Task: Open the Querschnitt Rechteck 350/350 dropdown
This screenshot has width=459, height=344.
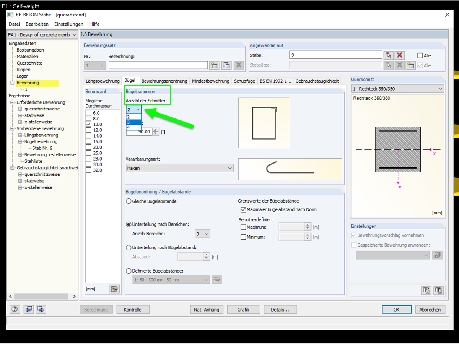Action: 397,89
